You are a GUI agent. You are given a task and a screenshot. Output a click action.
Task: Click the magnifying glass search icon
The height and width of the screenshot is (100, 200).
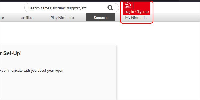coord(110,8)
